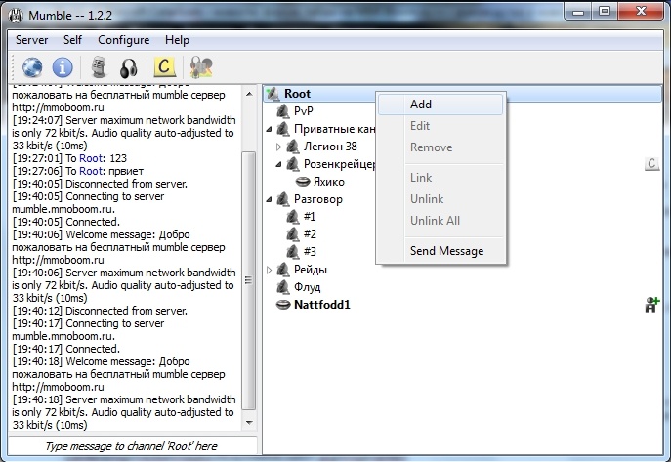Click the Unlink All context menu entry
The width and height of the screenshot is (671, 462).
click(x=440, y=221)
